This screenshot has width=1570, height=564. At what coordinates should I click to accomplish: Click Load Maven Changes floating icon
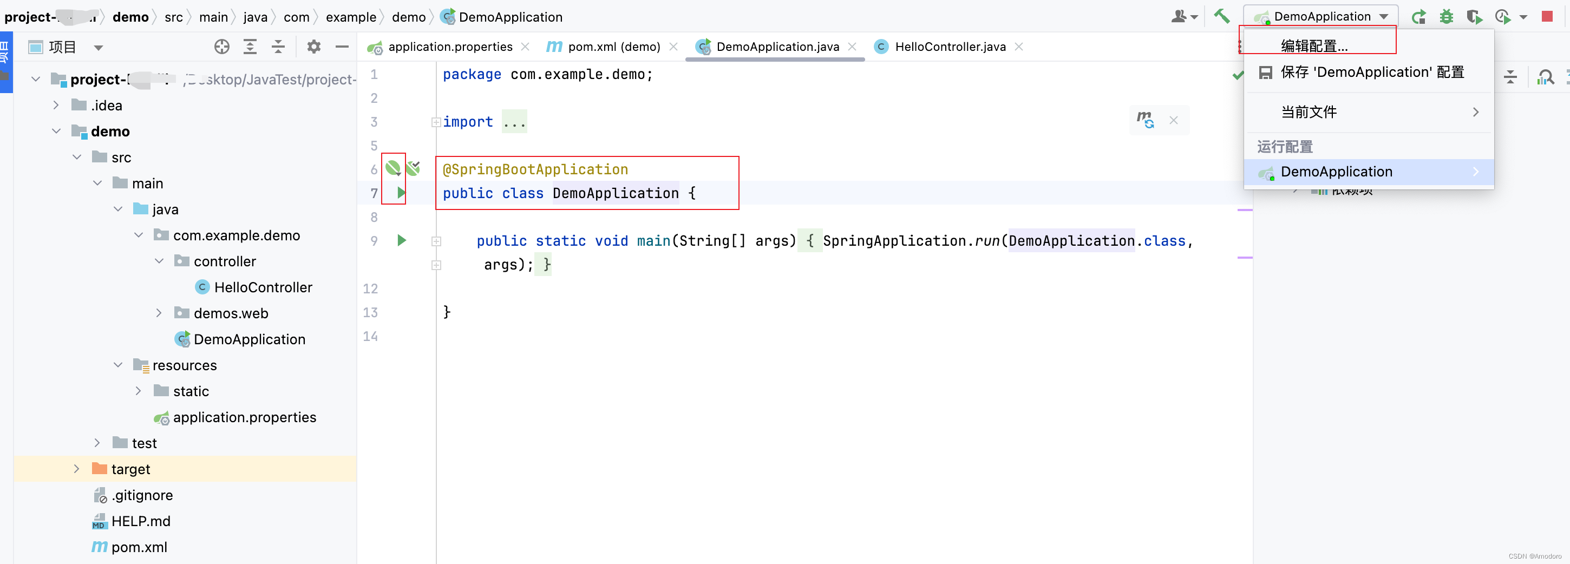(1145, 120)
